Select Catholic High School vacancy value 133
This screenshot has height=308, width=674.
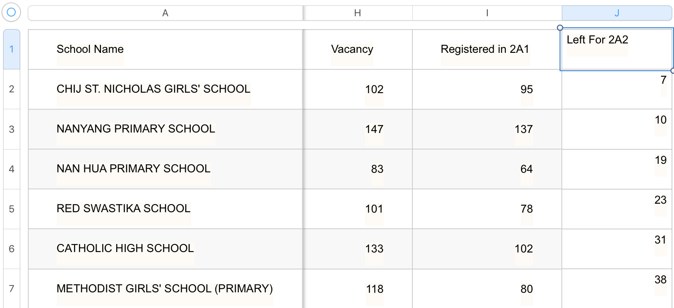357,249
